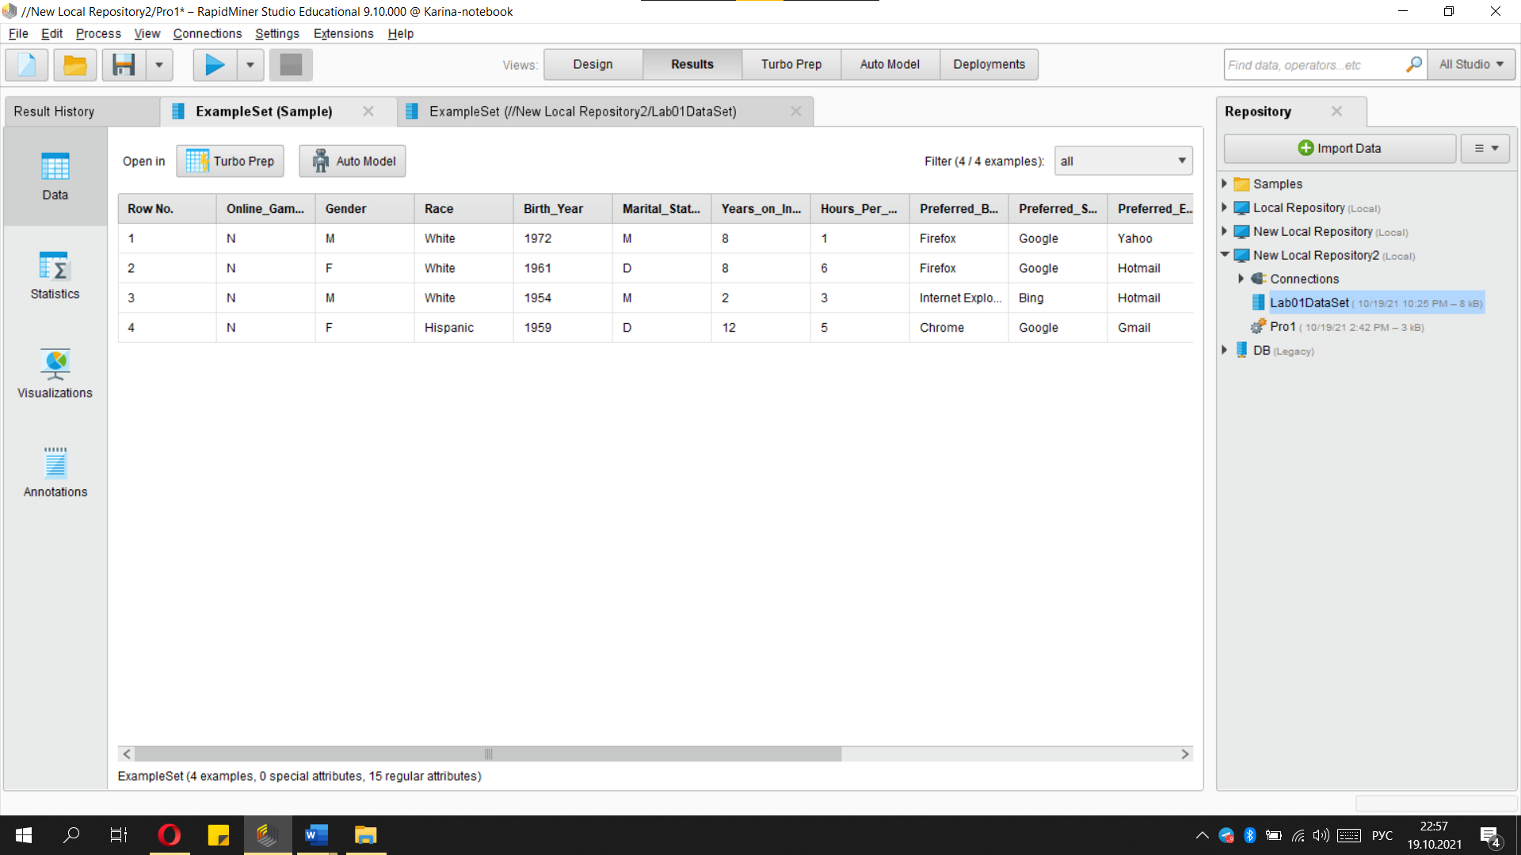Click the Find data, operators search field
Image resolution: width=1521 pixels, height=855 pixels.
(1313, 65)
